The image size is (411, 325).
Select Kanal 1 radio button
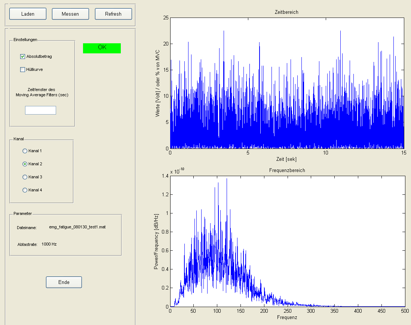(25, 151)
